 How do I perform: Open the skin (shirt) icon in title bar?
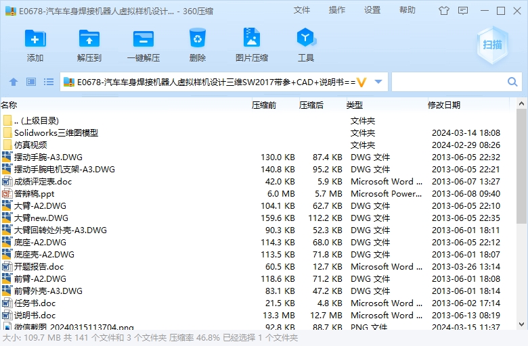coord(444,11)
